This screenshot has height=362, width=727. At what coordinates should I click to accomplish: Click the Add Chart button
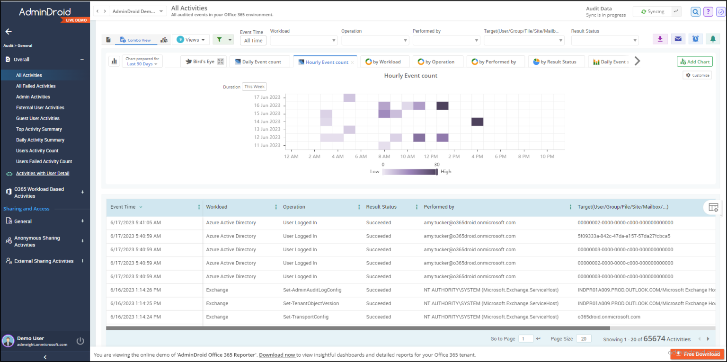(694, 61)
